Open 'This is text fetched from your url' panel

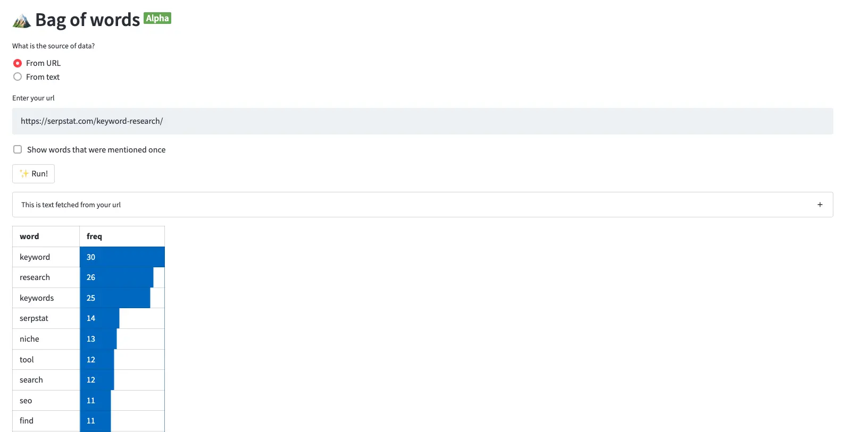pos(422,205)
